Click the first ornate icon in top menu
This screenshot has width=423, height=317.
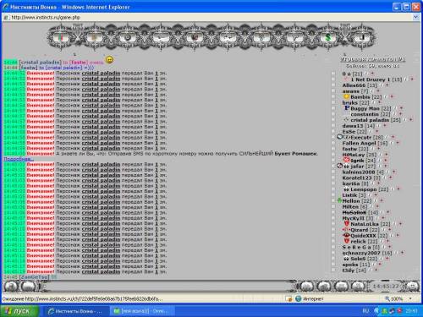60,37
